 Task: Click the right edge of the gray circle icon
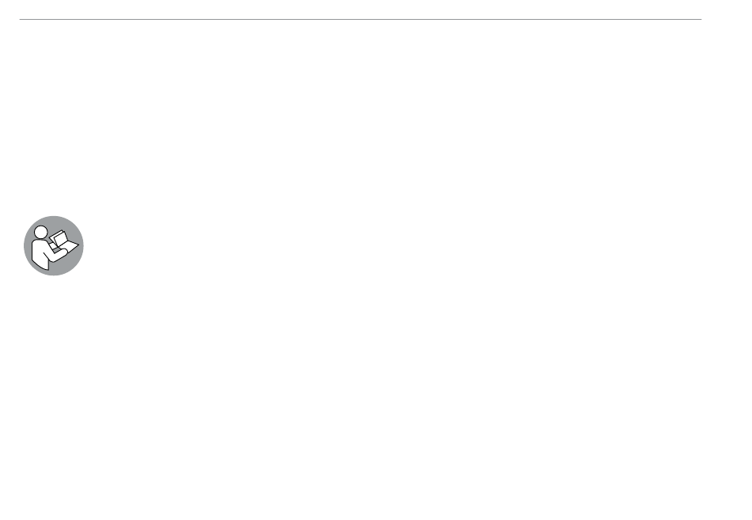tap(83, 245)
